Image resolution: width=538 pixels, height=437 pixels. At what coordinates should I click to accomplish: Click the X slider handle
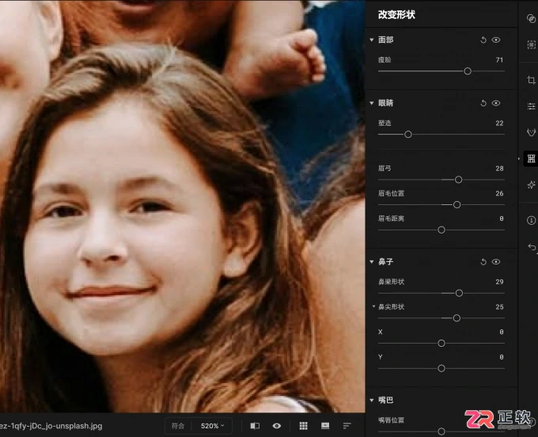click(x=441, y=344)
